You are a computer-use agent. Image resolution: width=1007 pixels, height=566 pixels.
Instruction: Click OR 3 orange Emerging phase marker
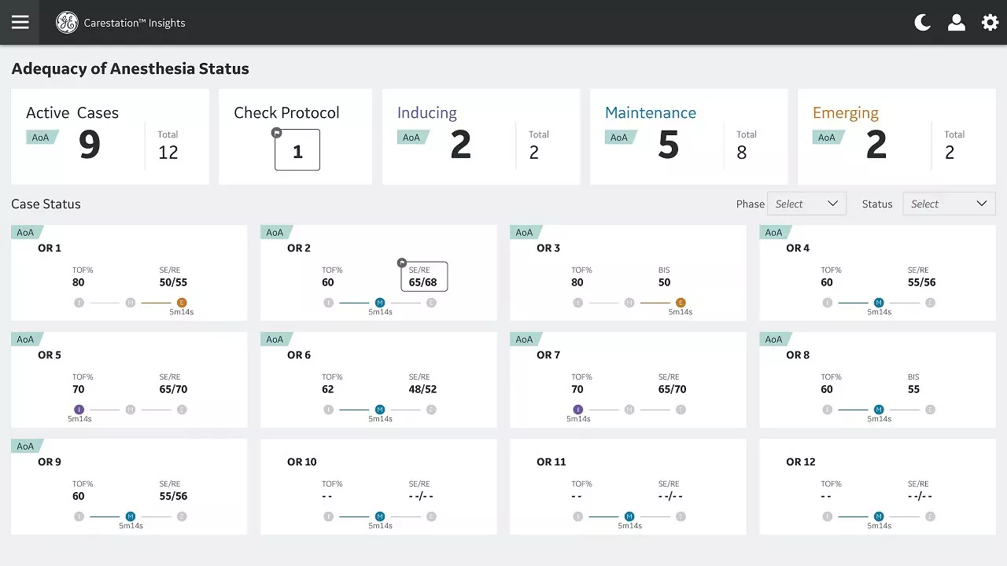pyautogui.click(x=681, y=303)
